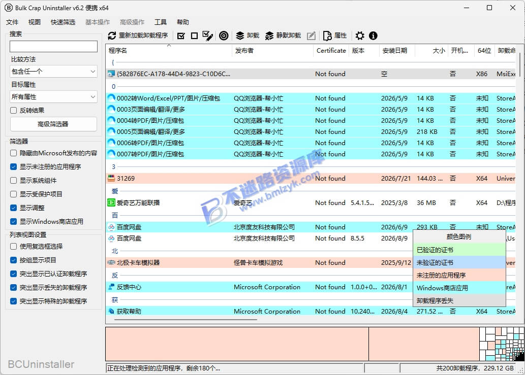Enable 显示系统组件 checkbox
The image size is (525, 375).
coord(14,181)
